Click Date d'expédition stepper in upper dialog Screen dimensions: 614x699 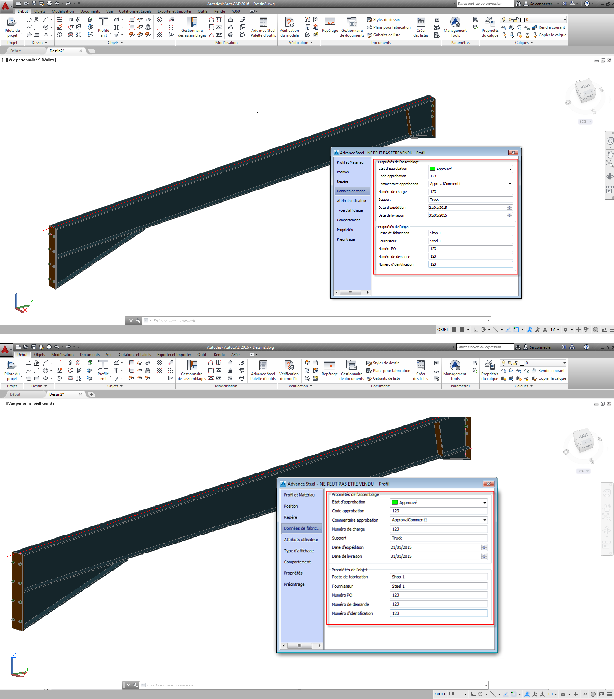509,208
